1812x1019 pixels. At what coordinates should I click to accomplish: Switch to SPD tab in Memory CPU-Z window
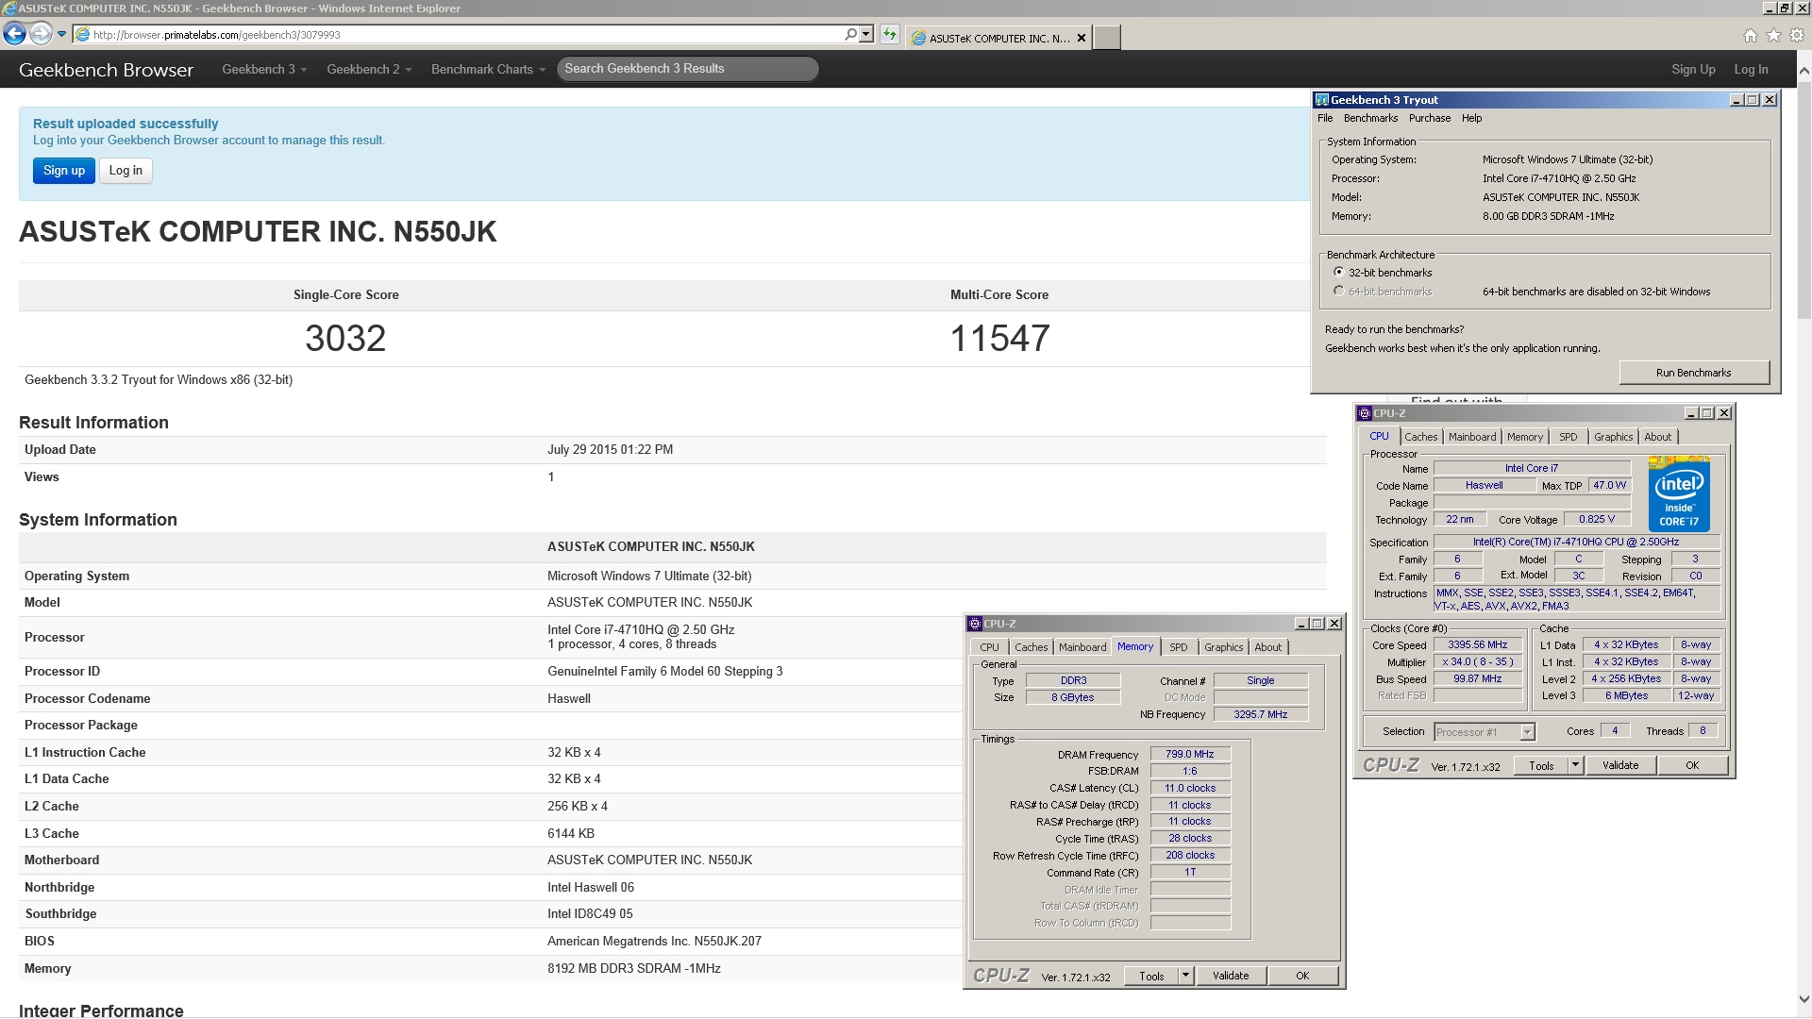pyautogui.click(x=1179, y=647)
